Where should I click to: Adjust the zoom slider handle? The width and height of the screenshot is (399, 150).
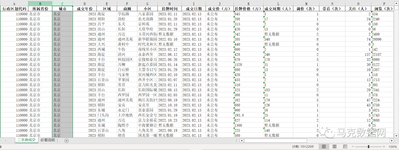pos(368,147)
